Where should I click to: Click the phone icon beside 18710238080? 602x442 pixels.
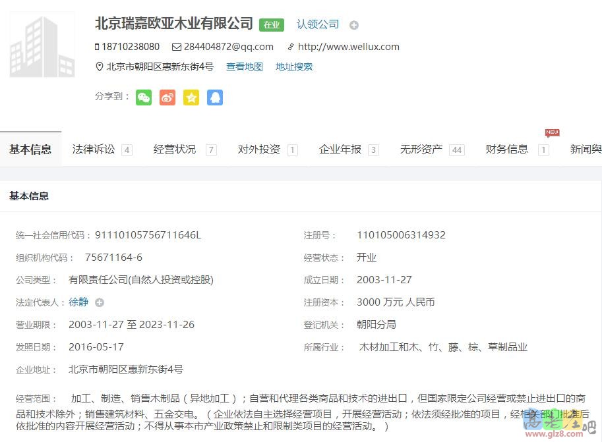coord(98,47)
